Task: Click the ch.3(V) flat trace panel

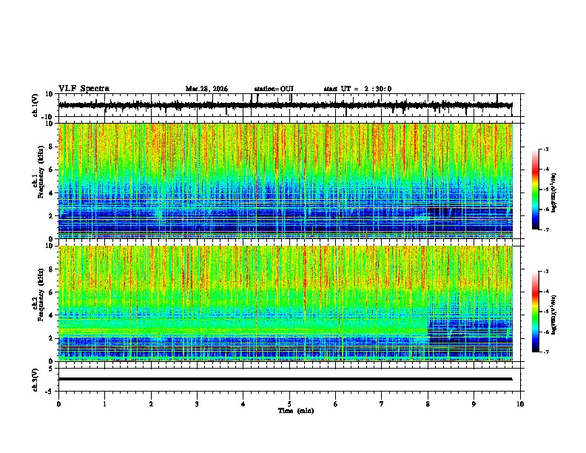Action: [289, 380]
